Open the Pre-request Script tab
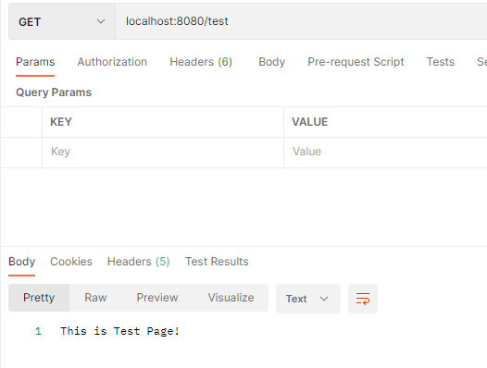 pos(356,62)
